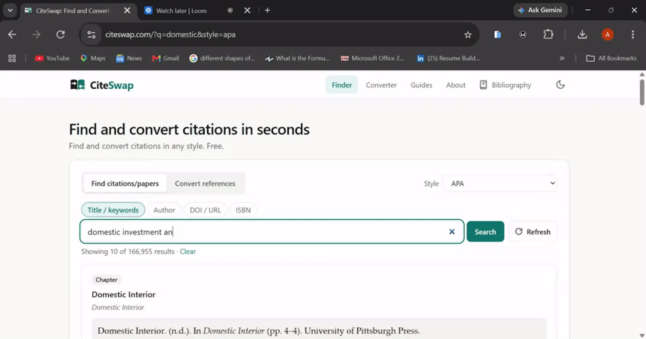Open the Converter nav item

pos(381,85)
